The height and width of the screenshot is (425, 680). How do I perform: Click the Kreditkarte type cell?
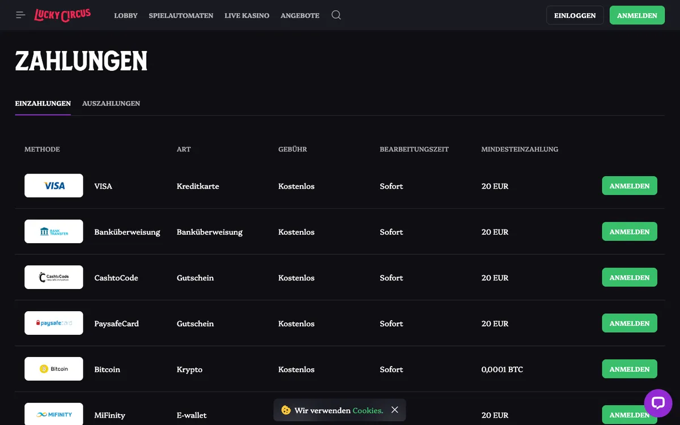(198, 186)
